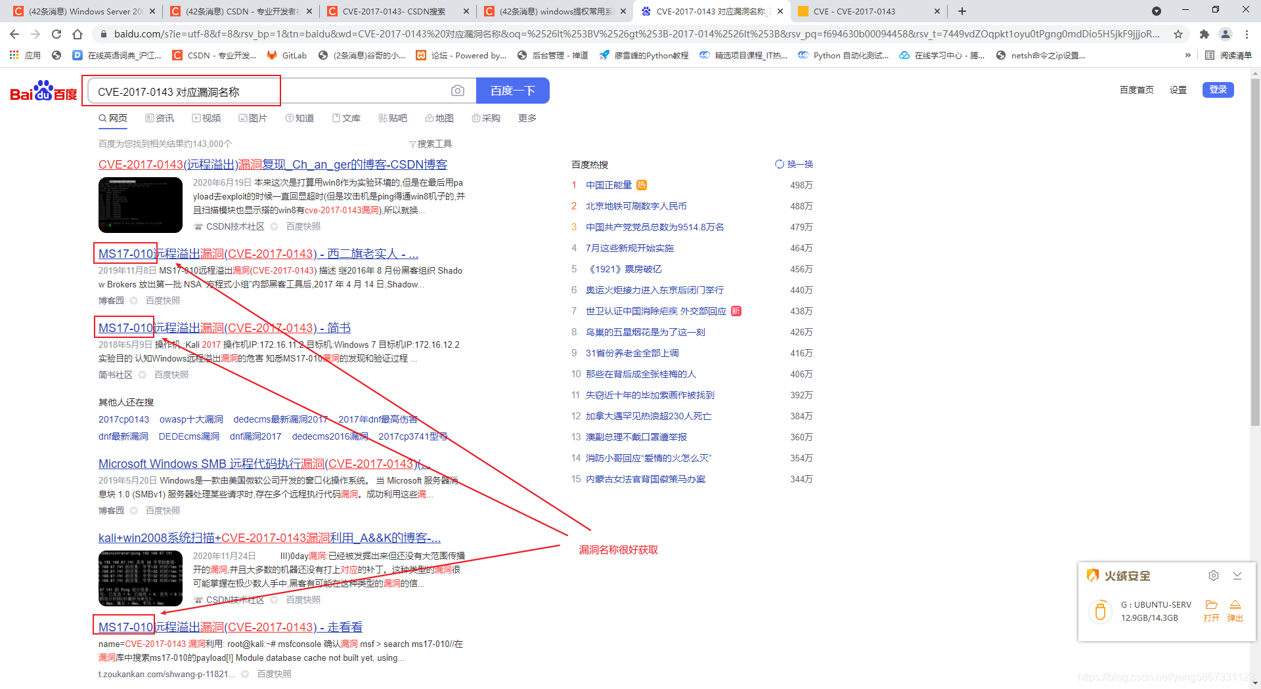The height and width of the screenshot is (689, 1261).
Task: Close the Windows Server tab
Action: coord(152,11)
